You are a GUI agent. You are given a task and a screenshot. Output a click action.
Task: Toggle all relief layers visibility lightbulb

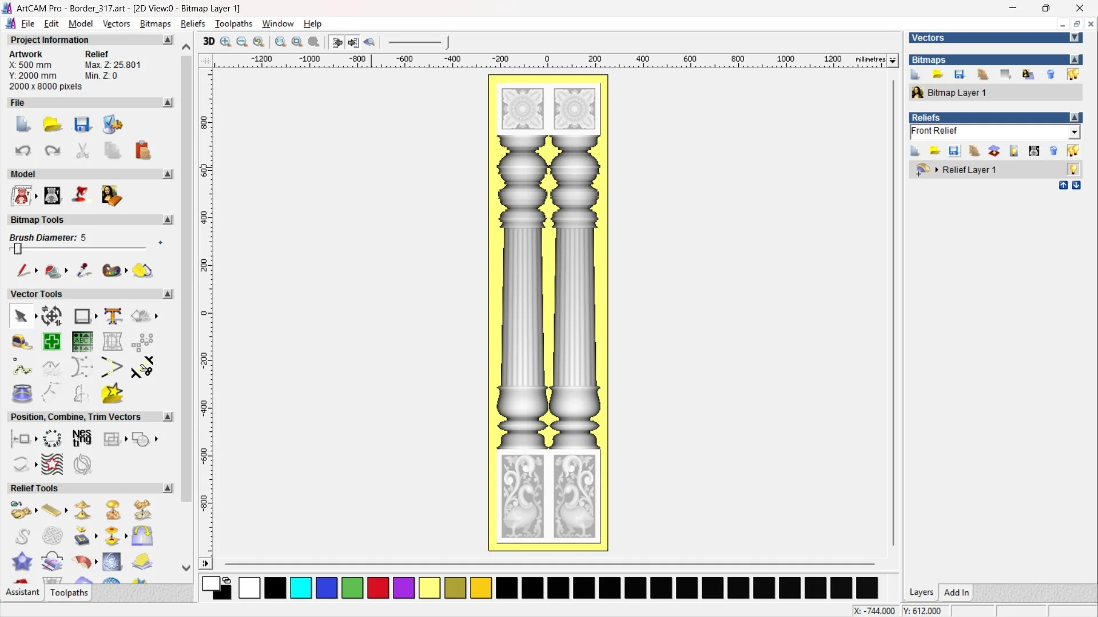[x=1073, y=151]
